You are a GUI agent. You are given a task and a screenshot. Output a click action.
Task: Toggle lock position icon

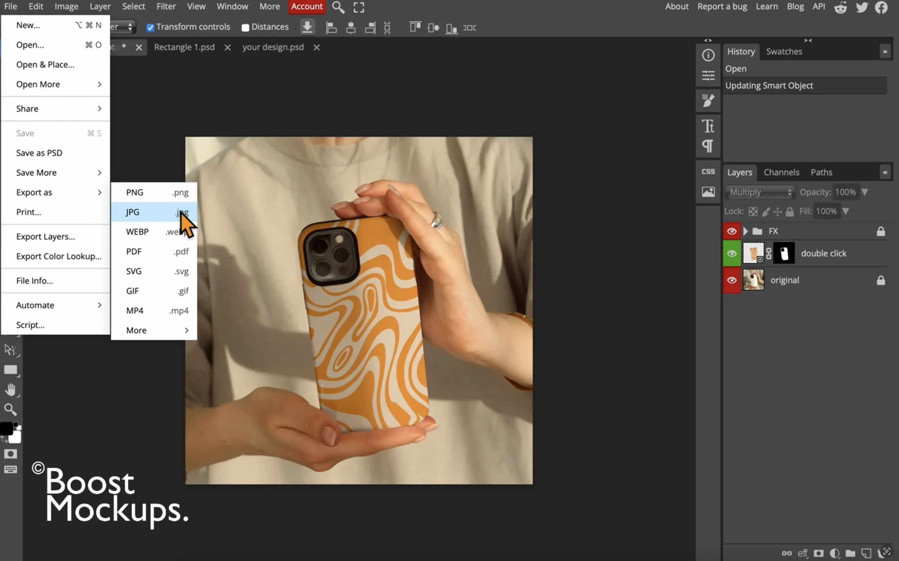[777, 211]
